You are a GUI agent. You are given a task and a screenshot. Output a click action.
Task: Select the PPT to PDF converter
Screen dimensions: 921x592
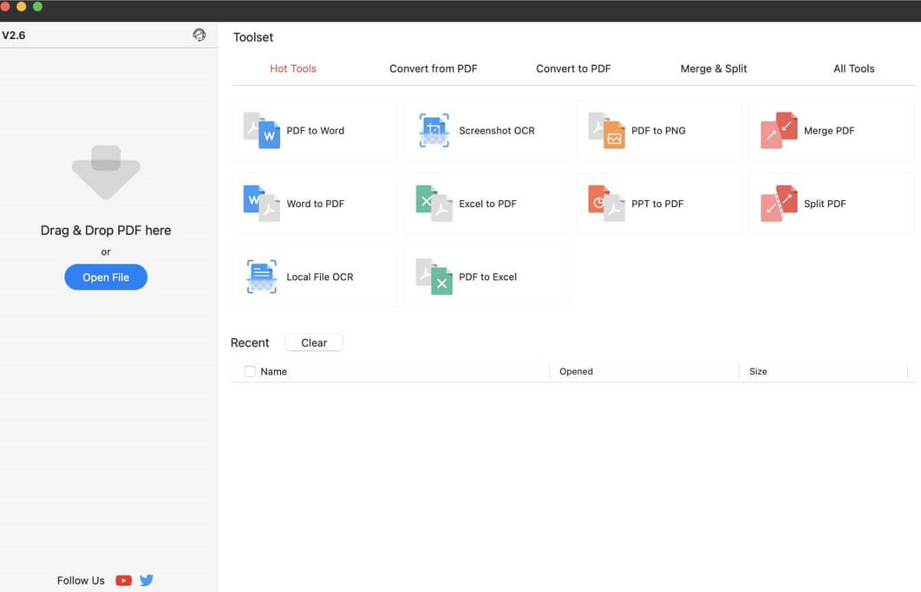659,204
